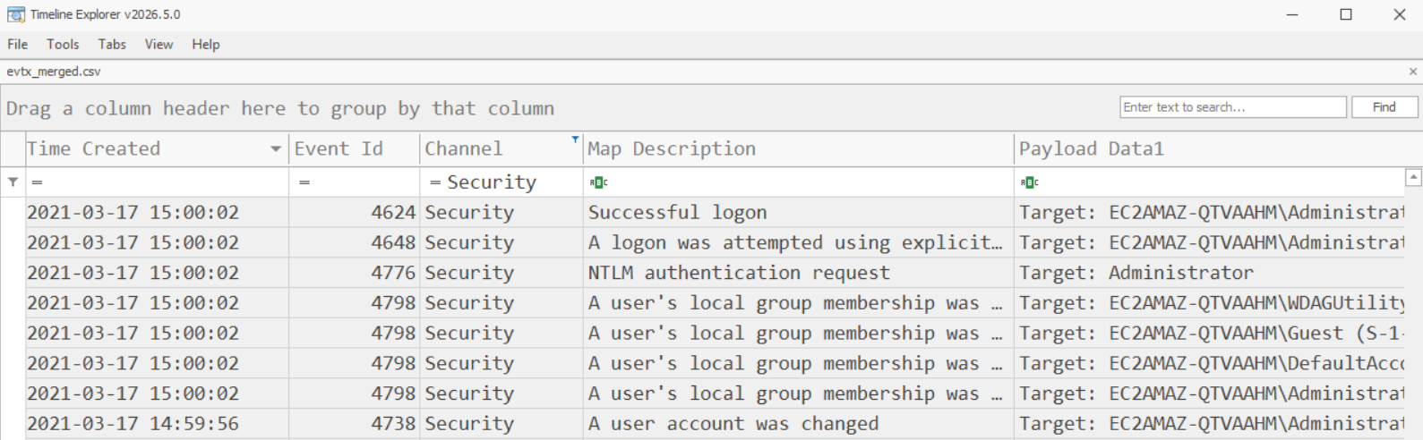Open the View menu
Image resolution: width=1423 pixels, height=440 pixels.
[159, 44]
